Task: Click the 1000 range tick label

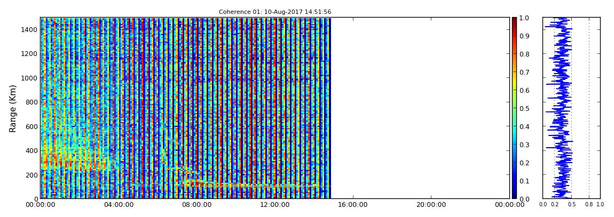Action: pos(29,78)
